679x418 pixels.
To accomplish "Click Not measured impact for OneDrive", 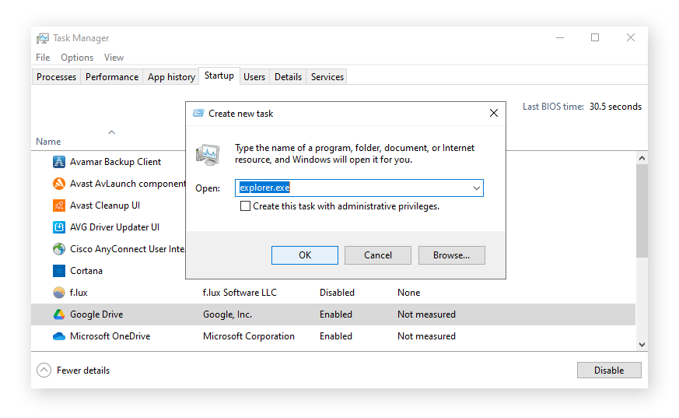I will pos(426,336).
